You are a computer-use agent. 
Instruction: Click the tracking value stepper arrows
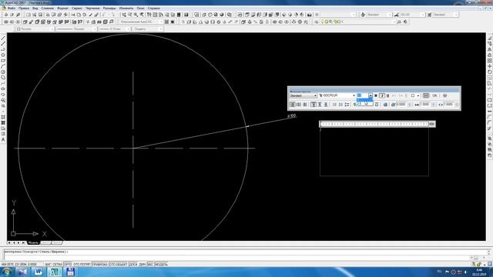434,105
